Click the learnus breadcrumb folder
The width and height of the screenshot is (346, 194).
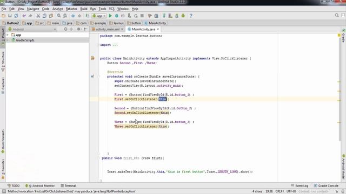point(117,23)
